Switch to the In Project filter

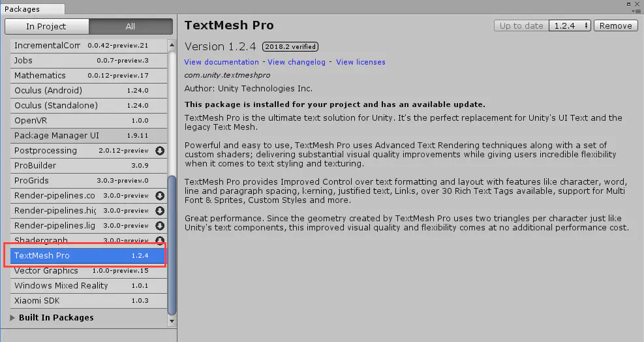(x=46, y=26)
